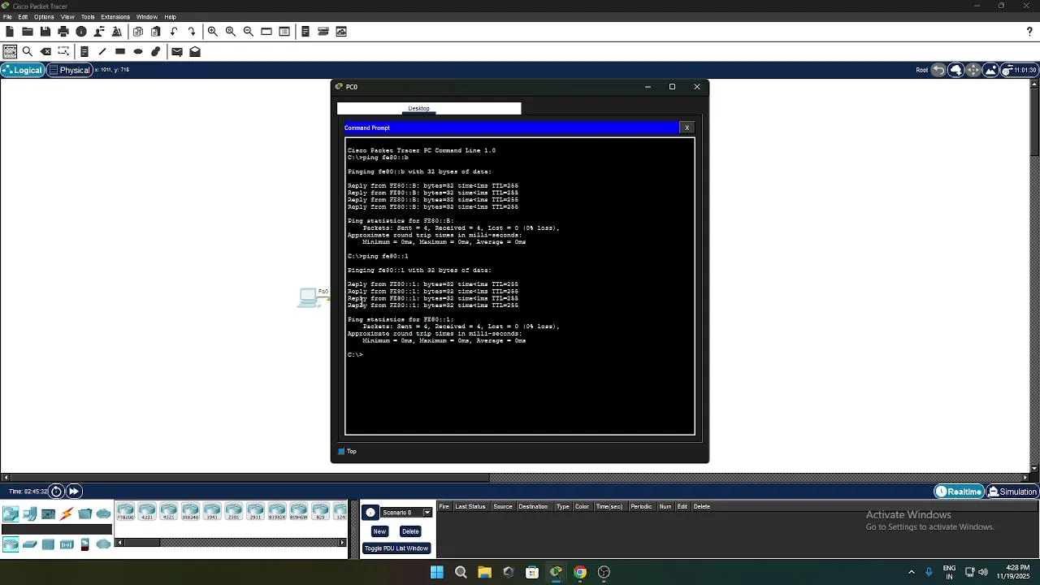
Task: Choose the Draw Freeform tool
Action: (156, 51)
